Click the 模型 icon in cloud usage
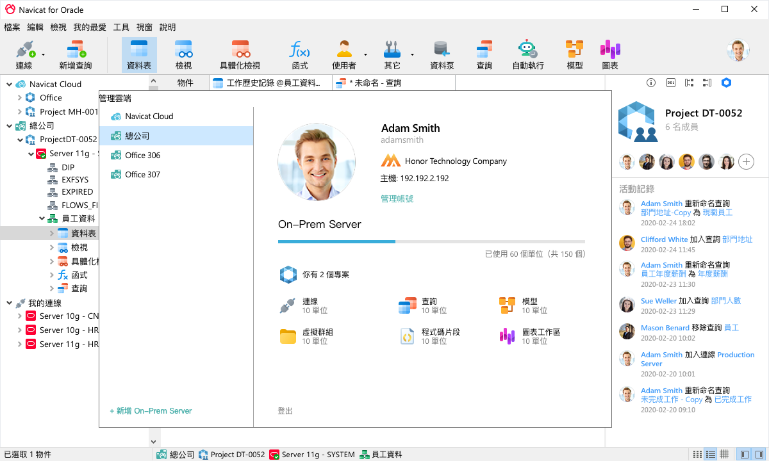Screen dimensions: 769x461 click(507, 306)
